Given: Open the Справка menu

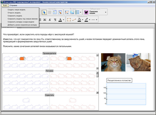Looking at the screenshot, I should click(13, 5).
